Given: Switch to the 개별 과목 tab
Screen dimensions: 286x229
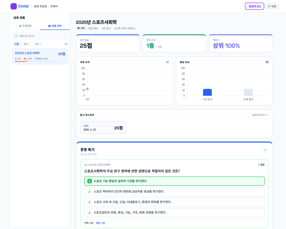Looking at the screenshot, I should (x=54, y=26).
